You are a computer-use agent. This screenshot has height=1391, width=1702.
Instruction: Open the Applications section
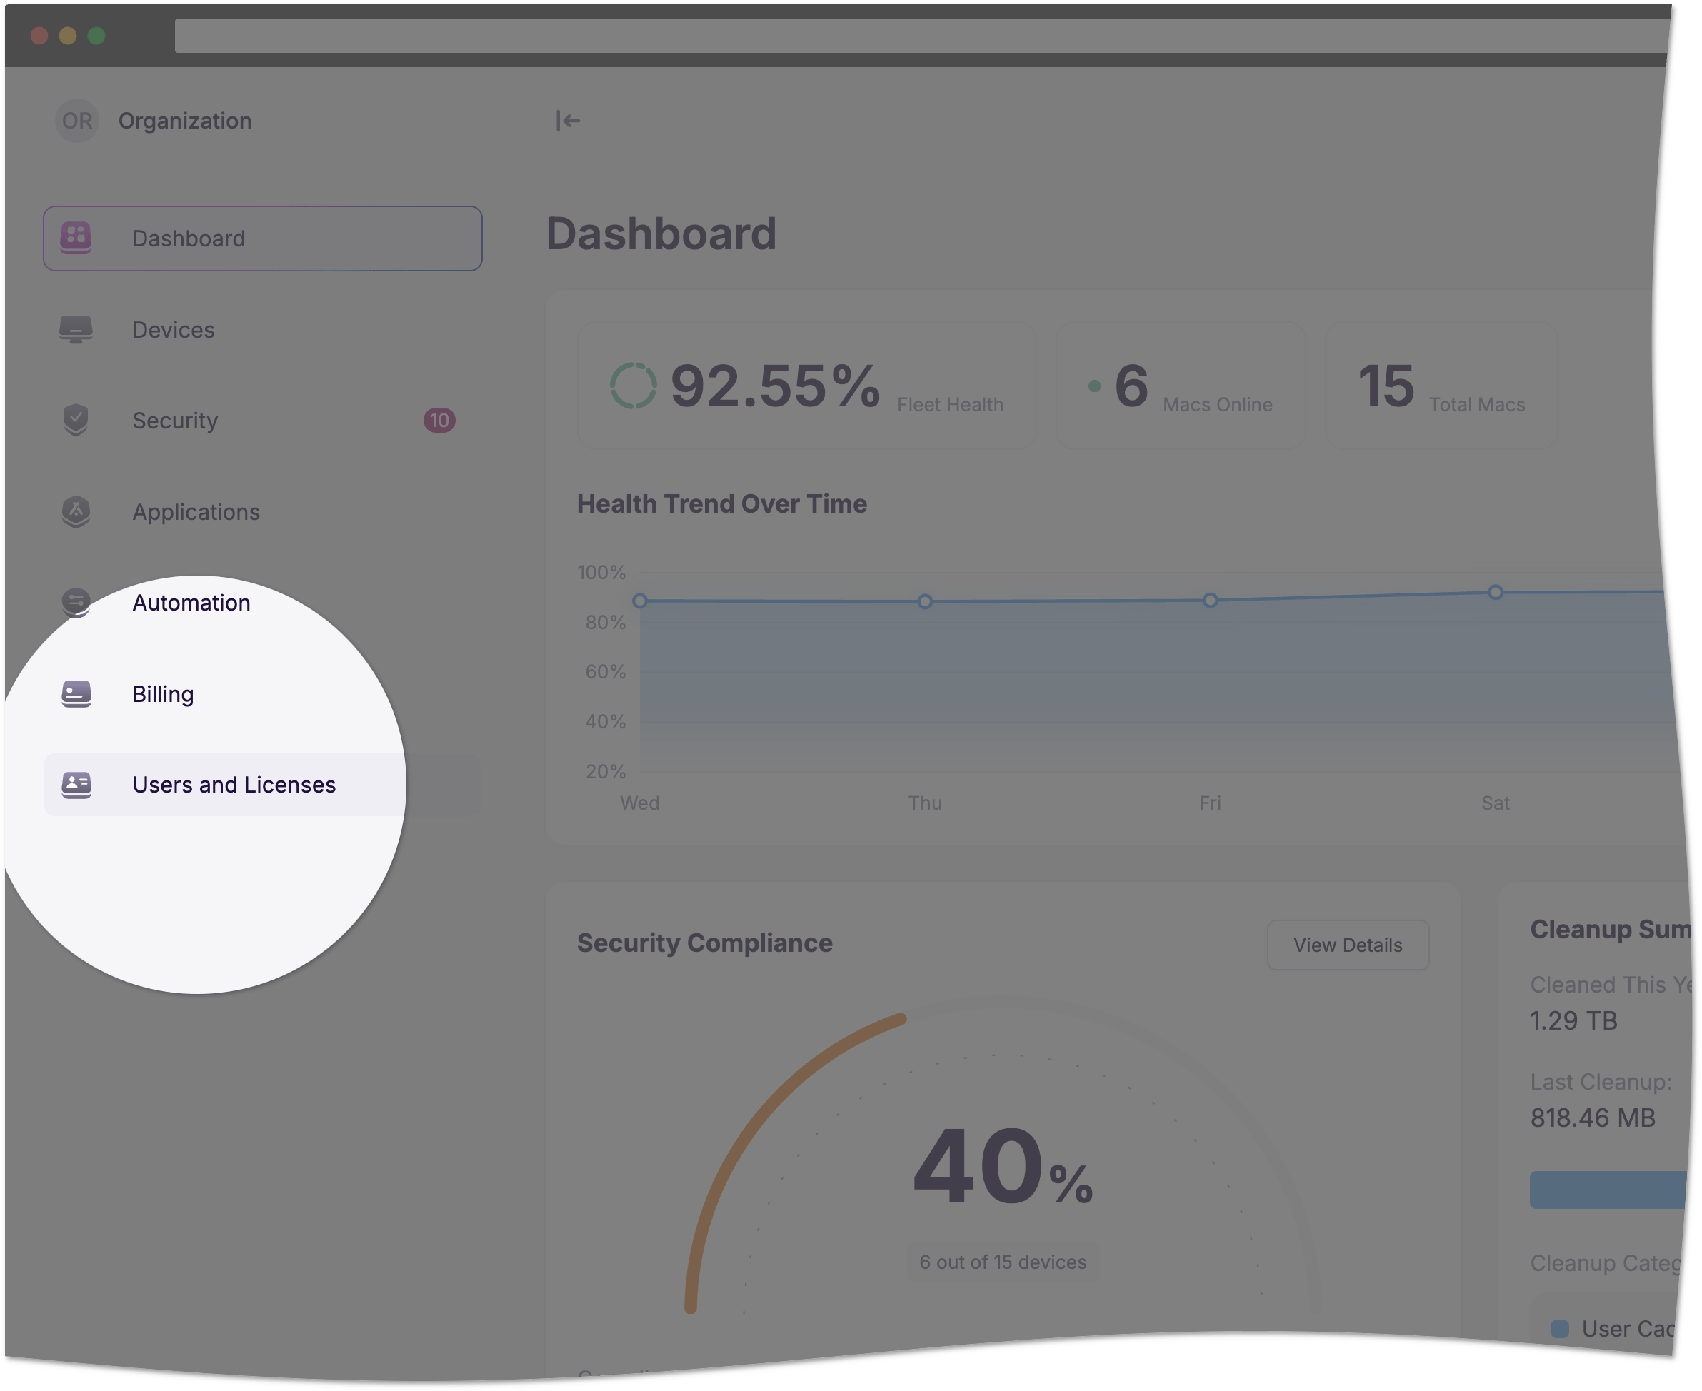pyautogui.click(x=263, y=511)
